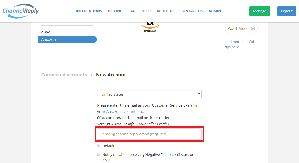Open the Admin menu item

[x=215, y=11]
